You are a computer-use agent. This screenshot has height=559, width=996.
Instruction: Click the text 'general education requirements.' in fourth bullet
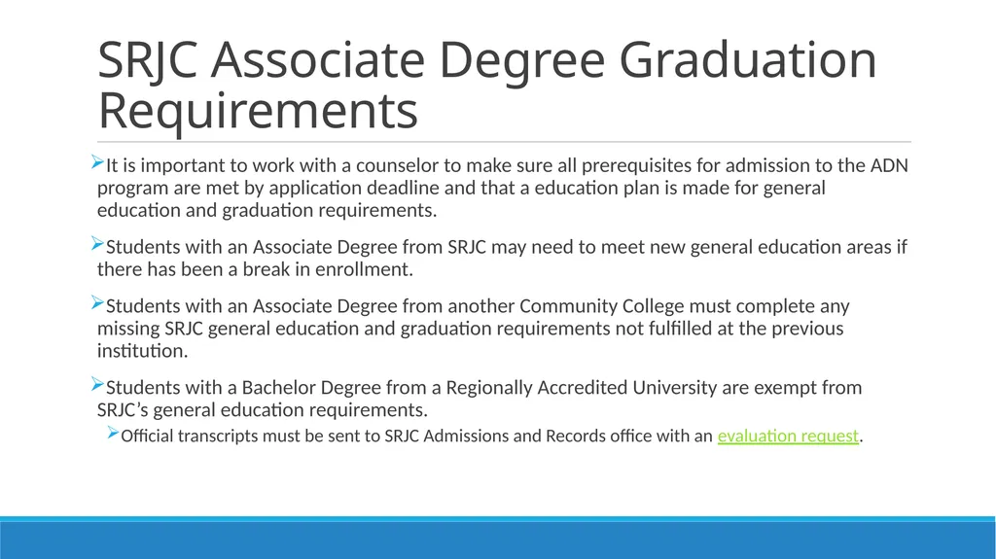pyautogui.click(x=290, y=410)
